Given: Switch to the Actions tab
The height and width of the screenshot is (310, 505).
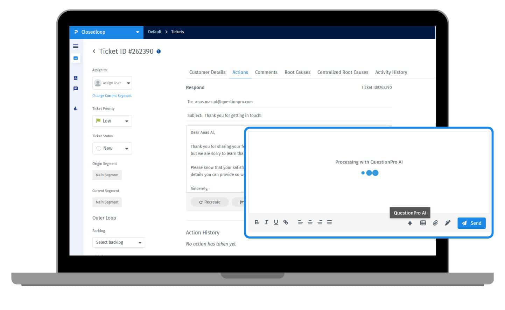Looking at the screenshot, I should [240, 72].
